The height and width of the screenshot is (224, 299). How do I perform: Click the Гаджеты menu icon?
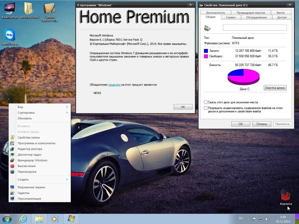[x=12, y=193]
